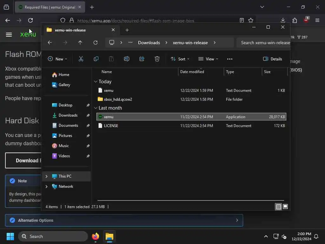Expand Alternative Options section on xemu page
Viewport: 325px width, 244px height.
tap(124, 220)
